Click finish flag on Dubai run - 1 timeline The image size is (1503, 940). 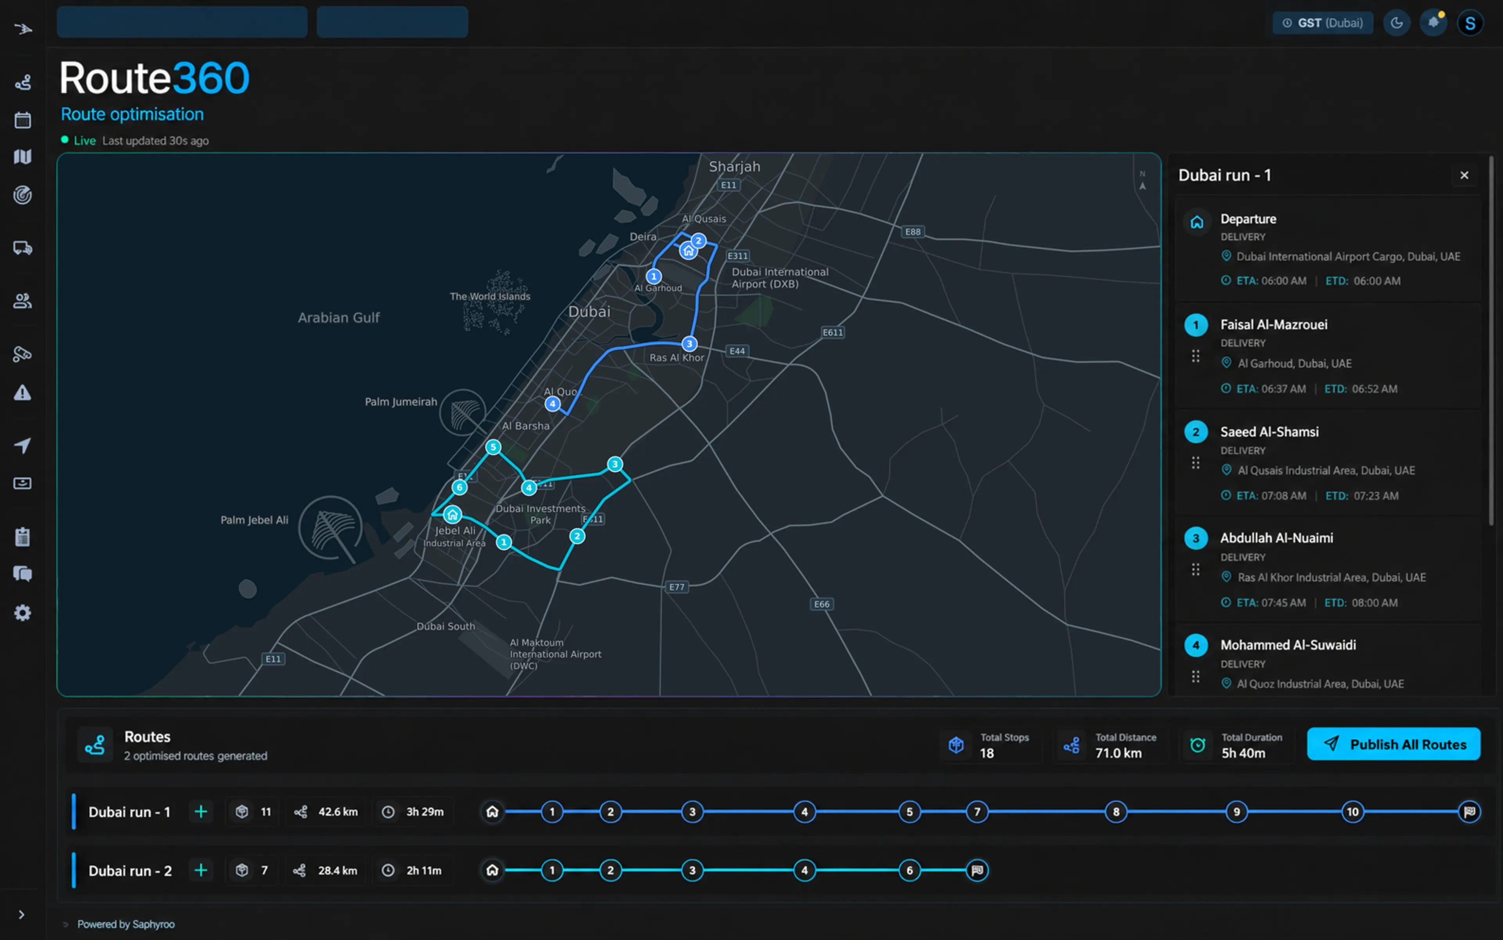point(1469,811)
